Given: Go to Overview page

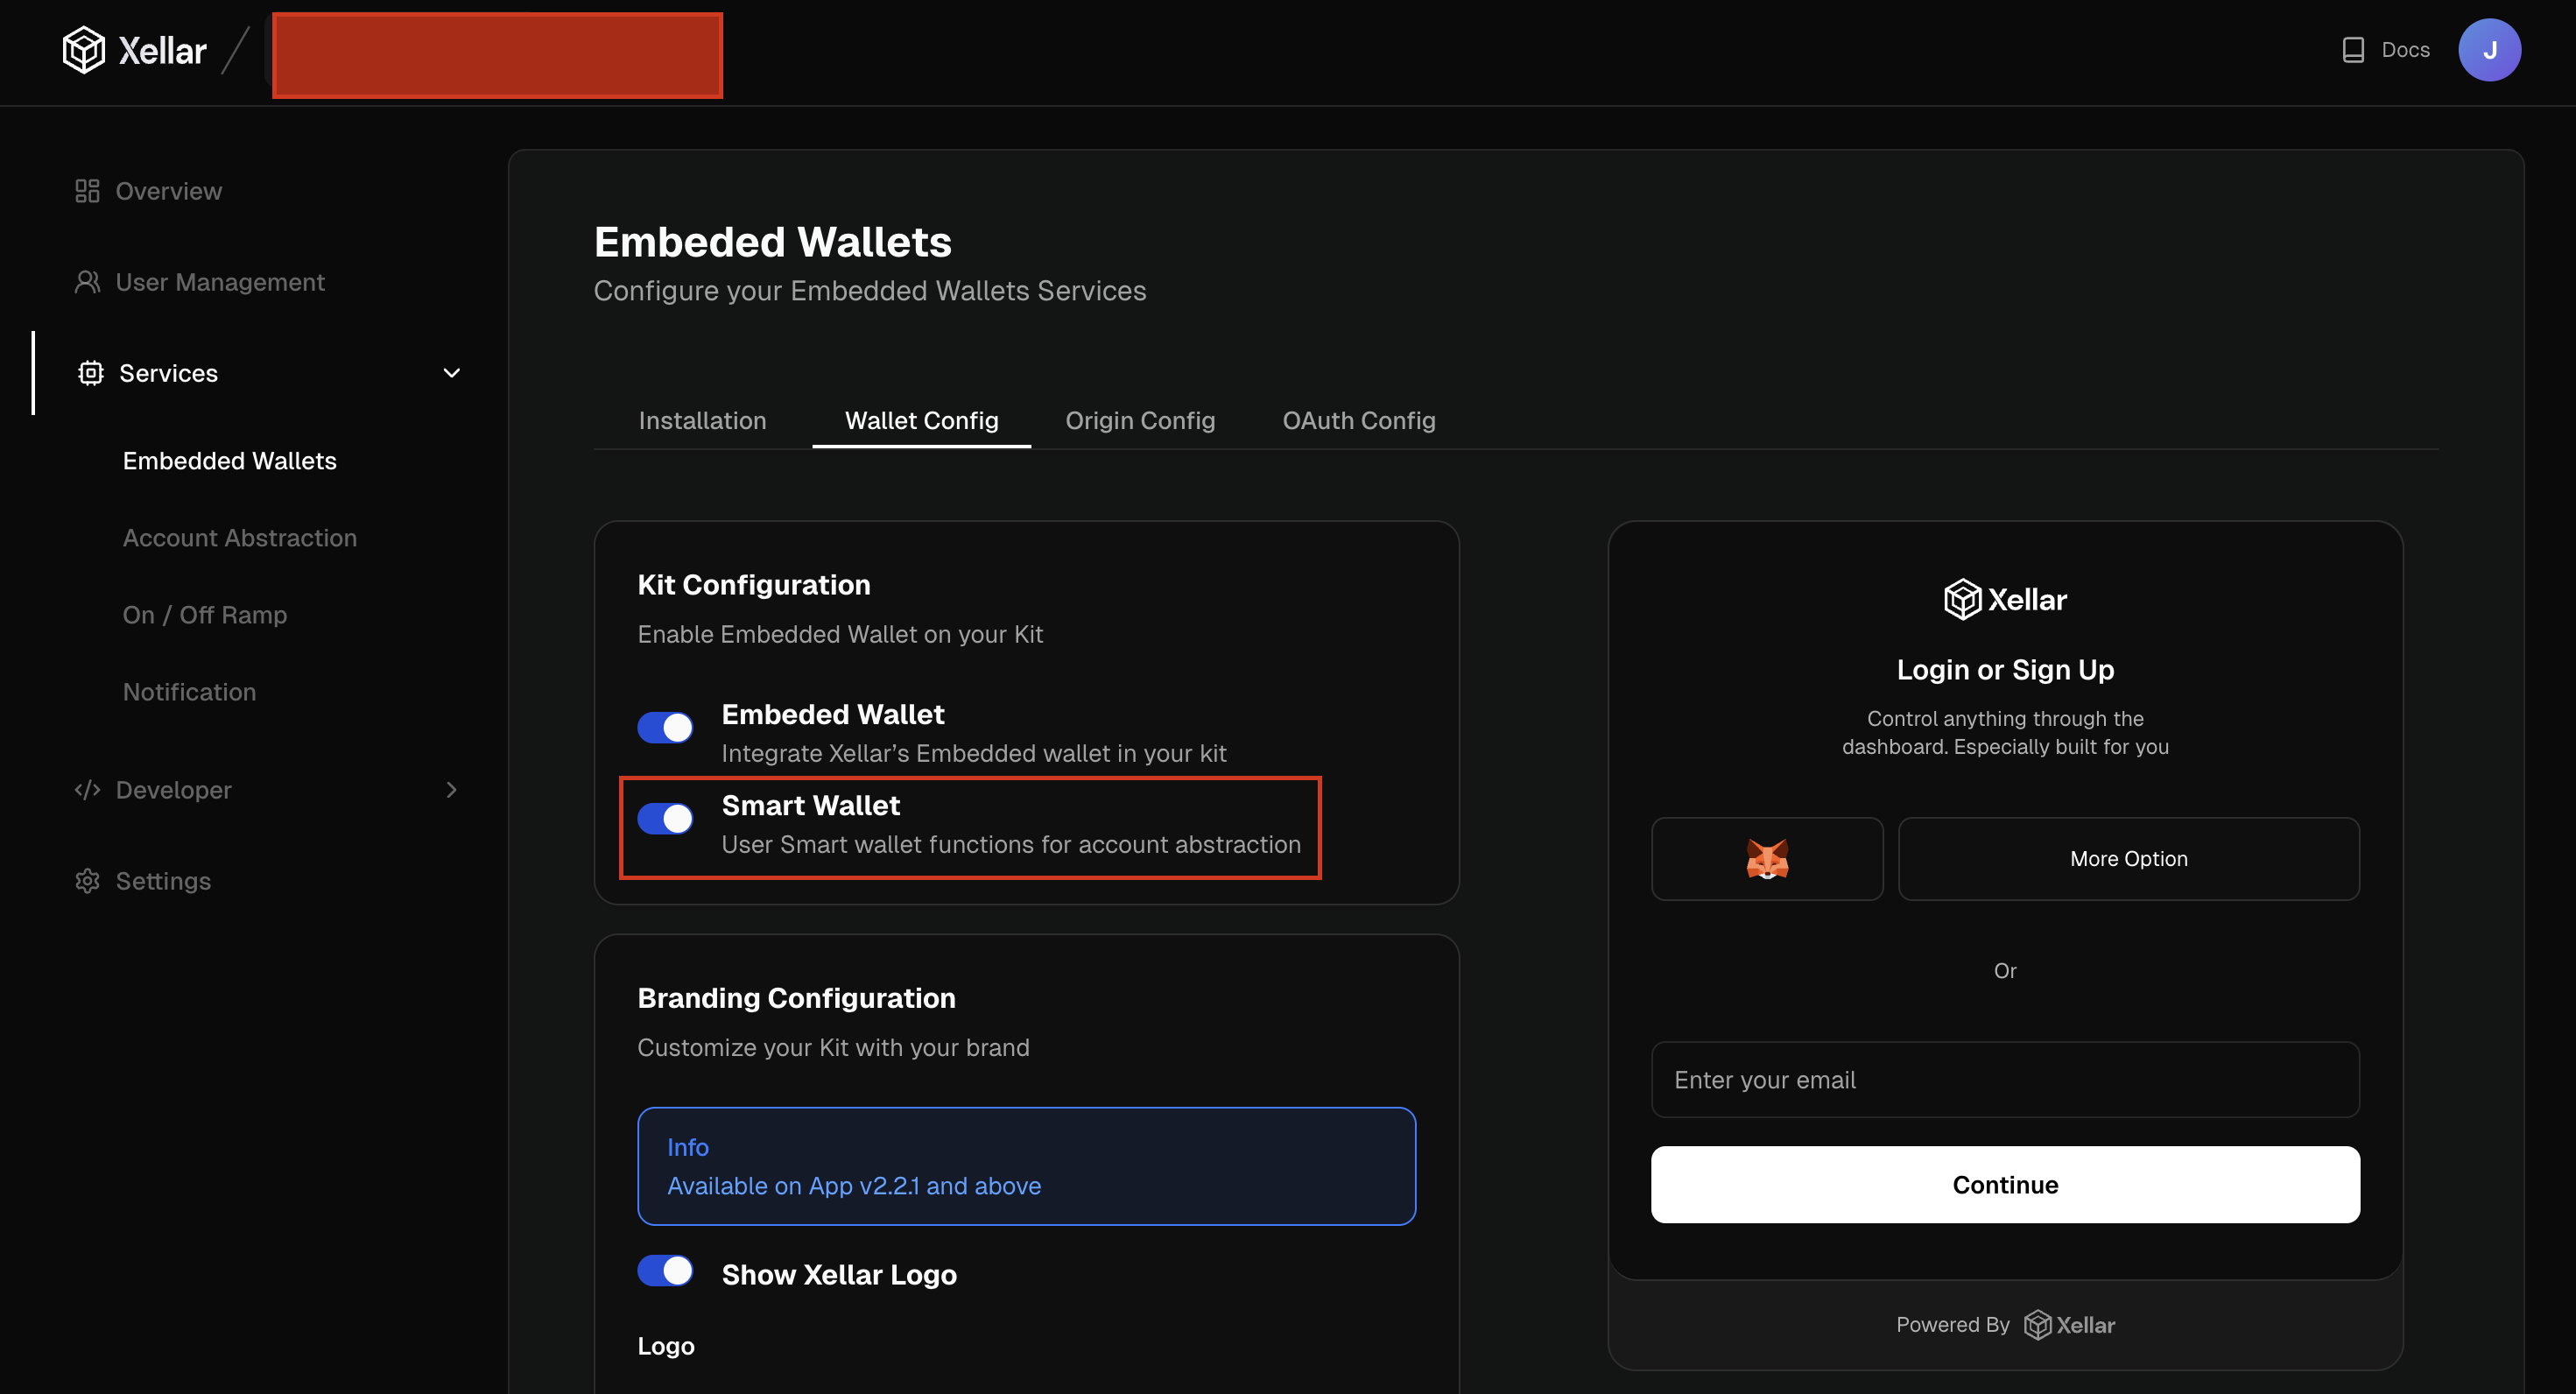Looking at the screenshot, I should tap(169, 191).
